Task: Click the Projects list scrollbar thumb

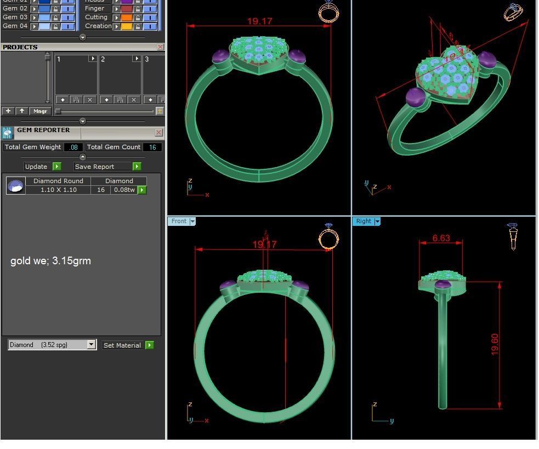Action: 48,57
